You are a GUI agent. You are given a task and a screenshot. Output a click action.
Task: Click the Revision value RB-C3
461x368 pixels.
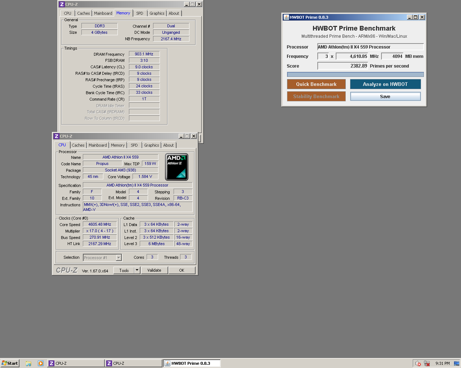pyautogui.click(x=183, y=198)
